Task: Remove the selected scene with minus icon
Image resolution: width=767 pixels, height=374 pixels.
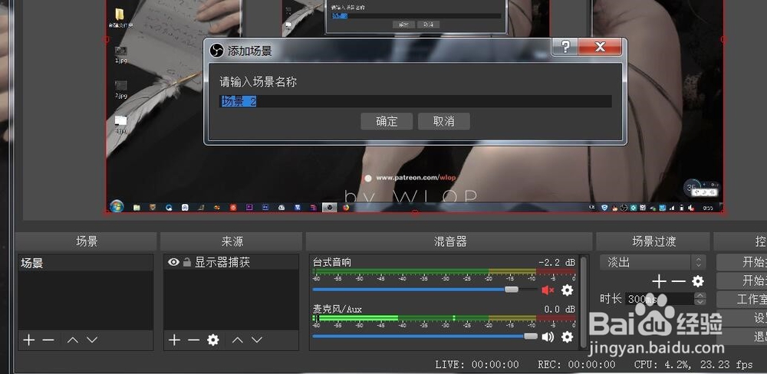Action: pos(48,340)
